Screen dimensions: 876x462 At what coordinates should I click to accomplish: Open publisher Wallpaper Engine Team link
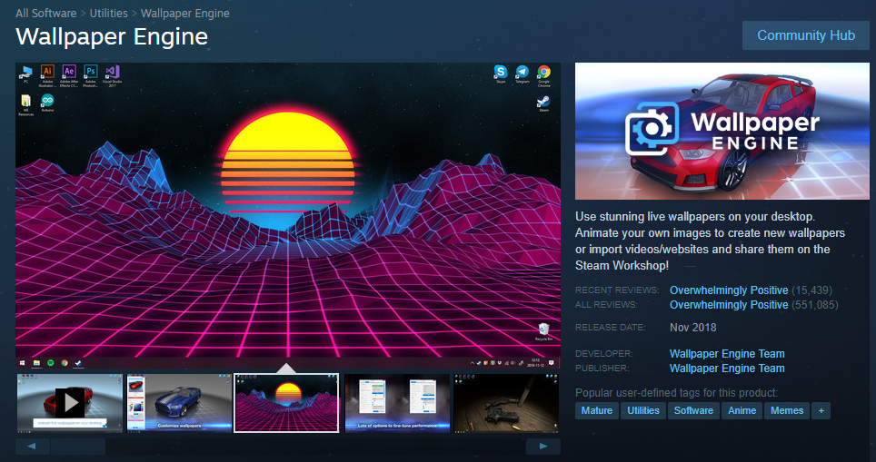coord(727,369)
